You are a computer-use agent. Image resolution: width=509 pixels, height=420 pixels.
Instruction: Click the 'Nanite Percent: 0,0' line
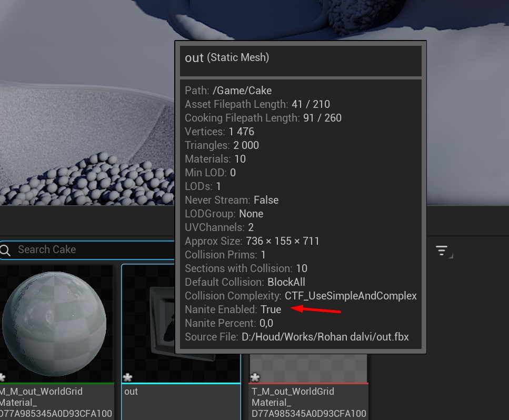point(229,323)
